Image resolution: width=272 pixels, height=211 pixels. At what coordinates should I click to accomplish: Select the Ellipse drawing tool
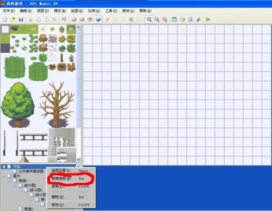(x=123, y=19)
